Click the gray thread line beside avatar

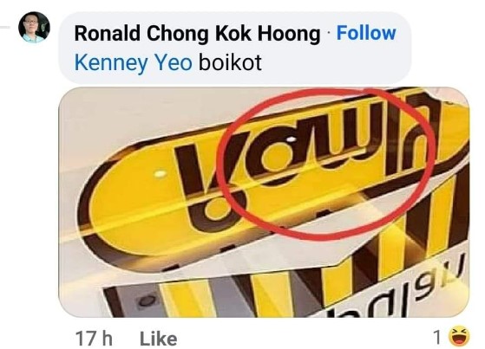[5, 28]
